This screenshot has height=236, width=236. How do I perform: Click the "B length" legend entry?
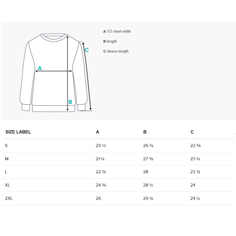[x=110, y=41]
